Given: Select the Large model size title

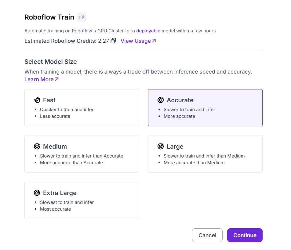Looking at the screenshot, I should click(175, 147).
